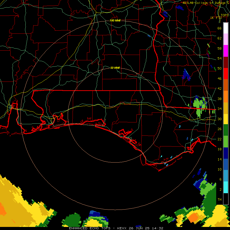Click the light blue 6-10 kft legend swatch
This screenshot has width=230, height=230.
pyautogui.click(x=226, y=176)
